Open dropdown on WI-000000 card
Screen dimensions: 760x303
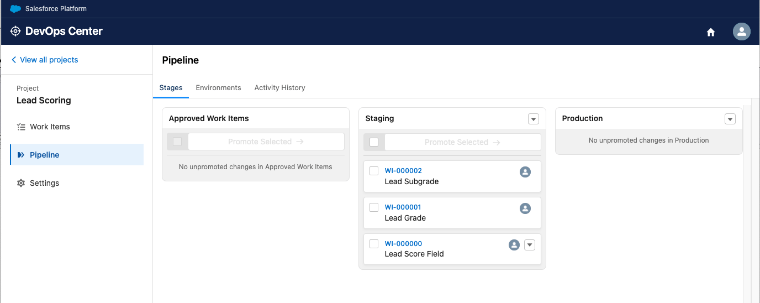[530, 245]
